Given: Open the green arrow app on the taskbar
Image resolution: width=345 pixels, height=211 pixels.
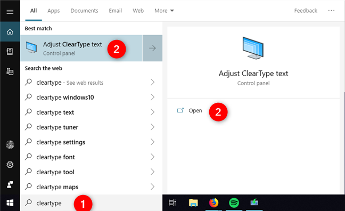Looking at the screenshot, I should tap(254, 202).
